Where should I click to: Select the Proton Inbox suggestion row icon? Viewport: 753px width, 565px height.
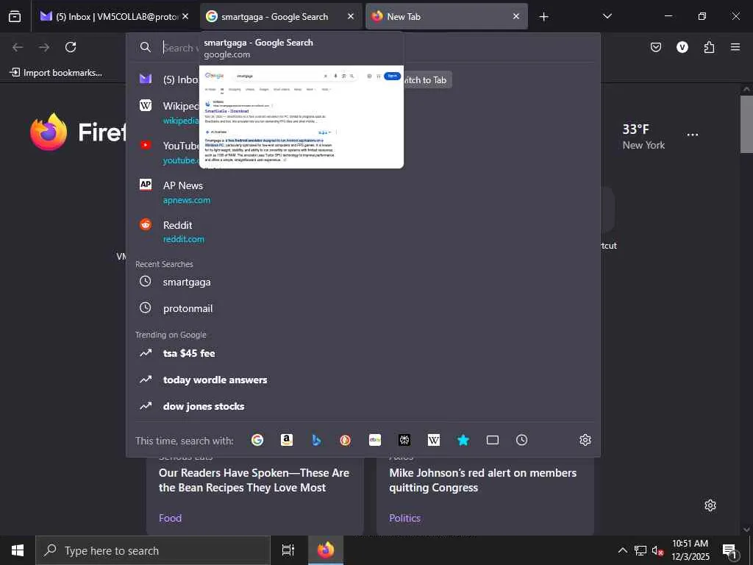[x=146, y=79]
